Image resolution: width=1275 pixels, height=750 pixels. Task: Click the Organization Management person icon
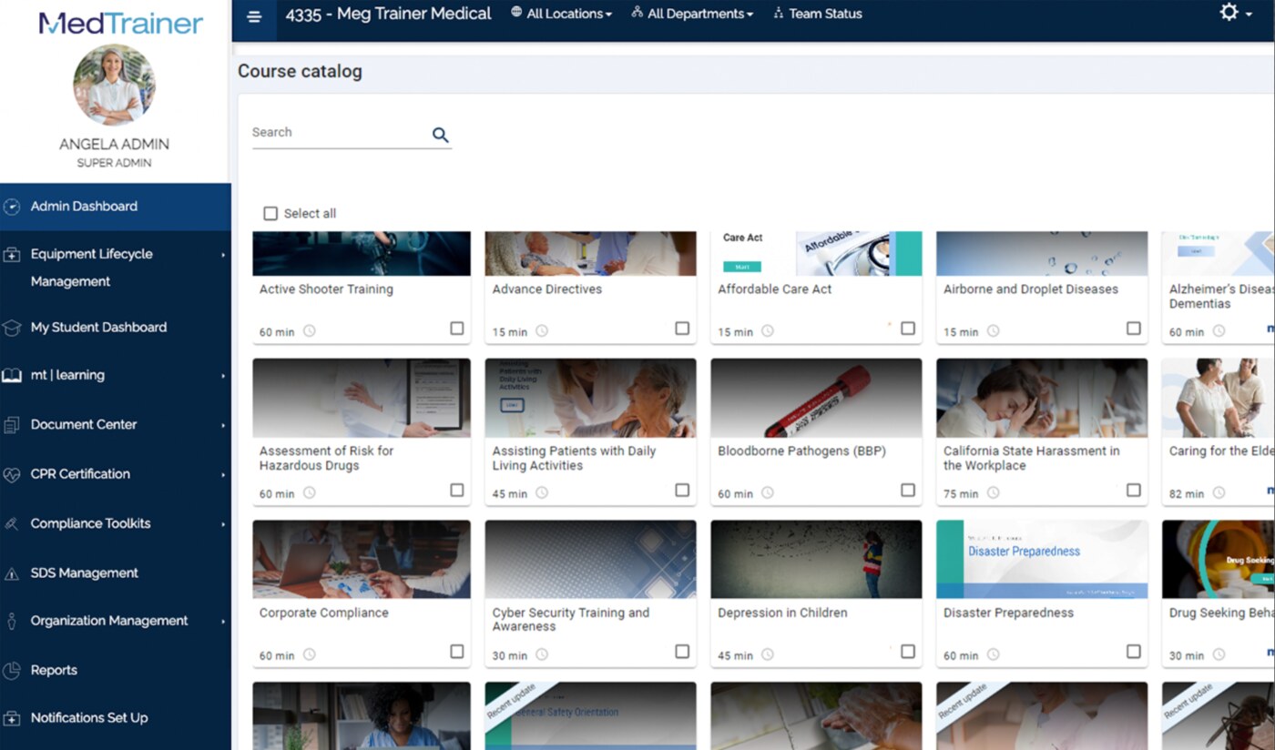(12, 621)
